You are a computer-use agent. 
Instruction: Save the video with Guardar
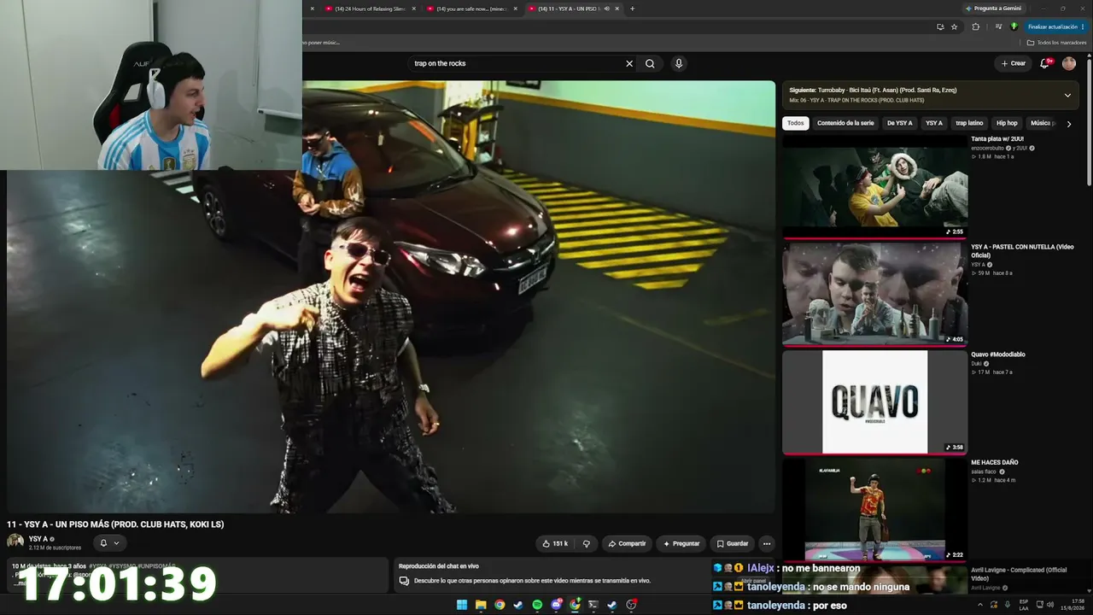click(733, 543)
